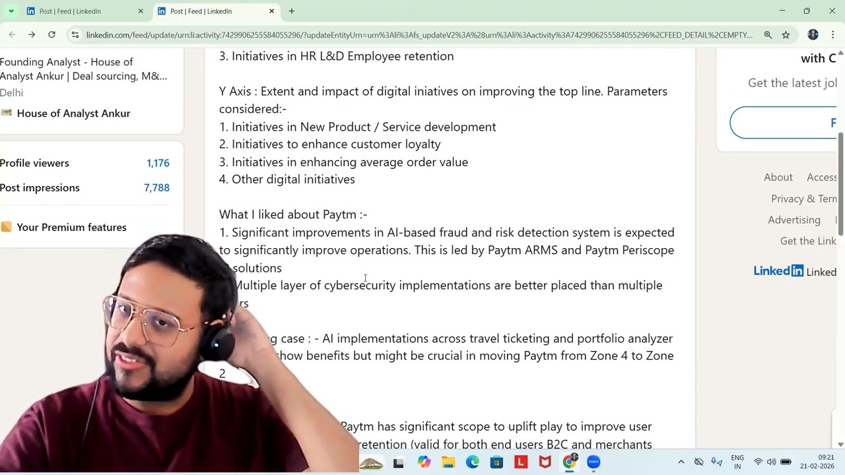The image size is (845, 475).
Task: View Post impressions count 7,788
Action: [x=156, y=187]
